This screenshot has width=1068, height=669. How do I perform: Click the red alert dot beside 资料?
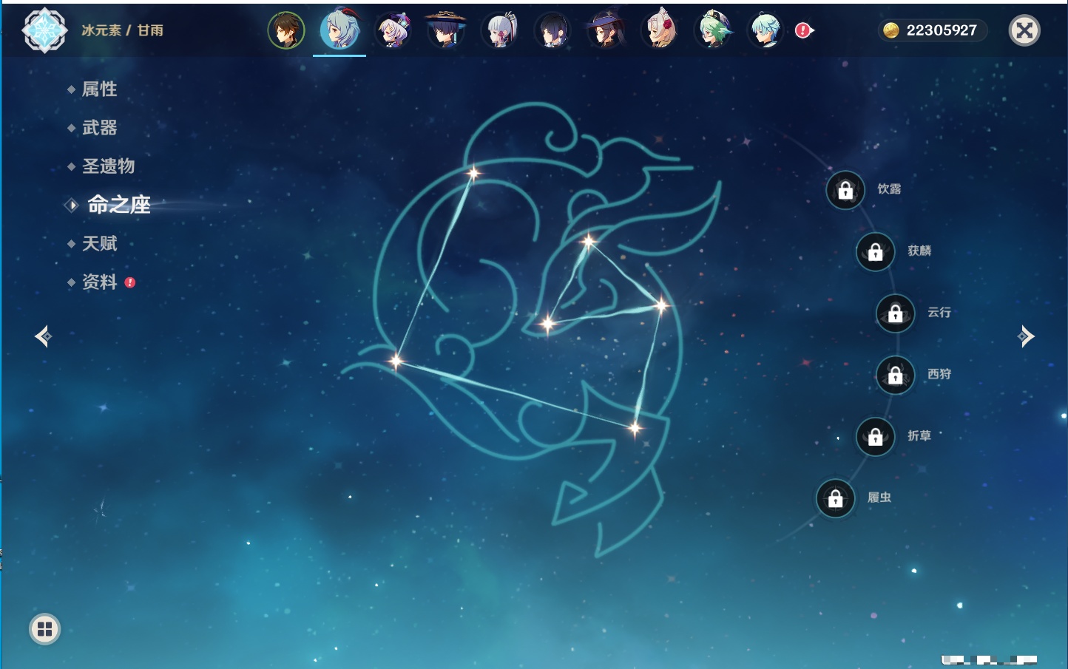point(130,282)
